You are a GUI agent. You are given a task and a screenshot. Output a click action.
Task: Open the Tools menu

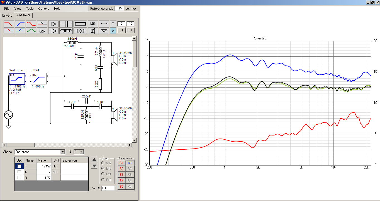click(x=30, y=9)
